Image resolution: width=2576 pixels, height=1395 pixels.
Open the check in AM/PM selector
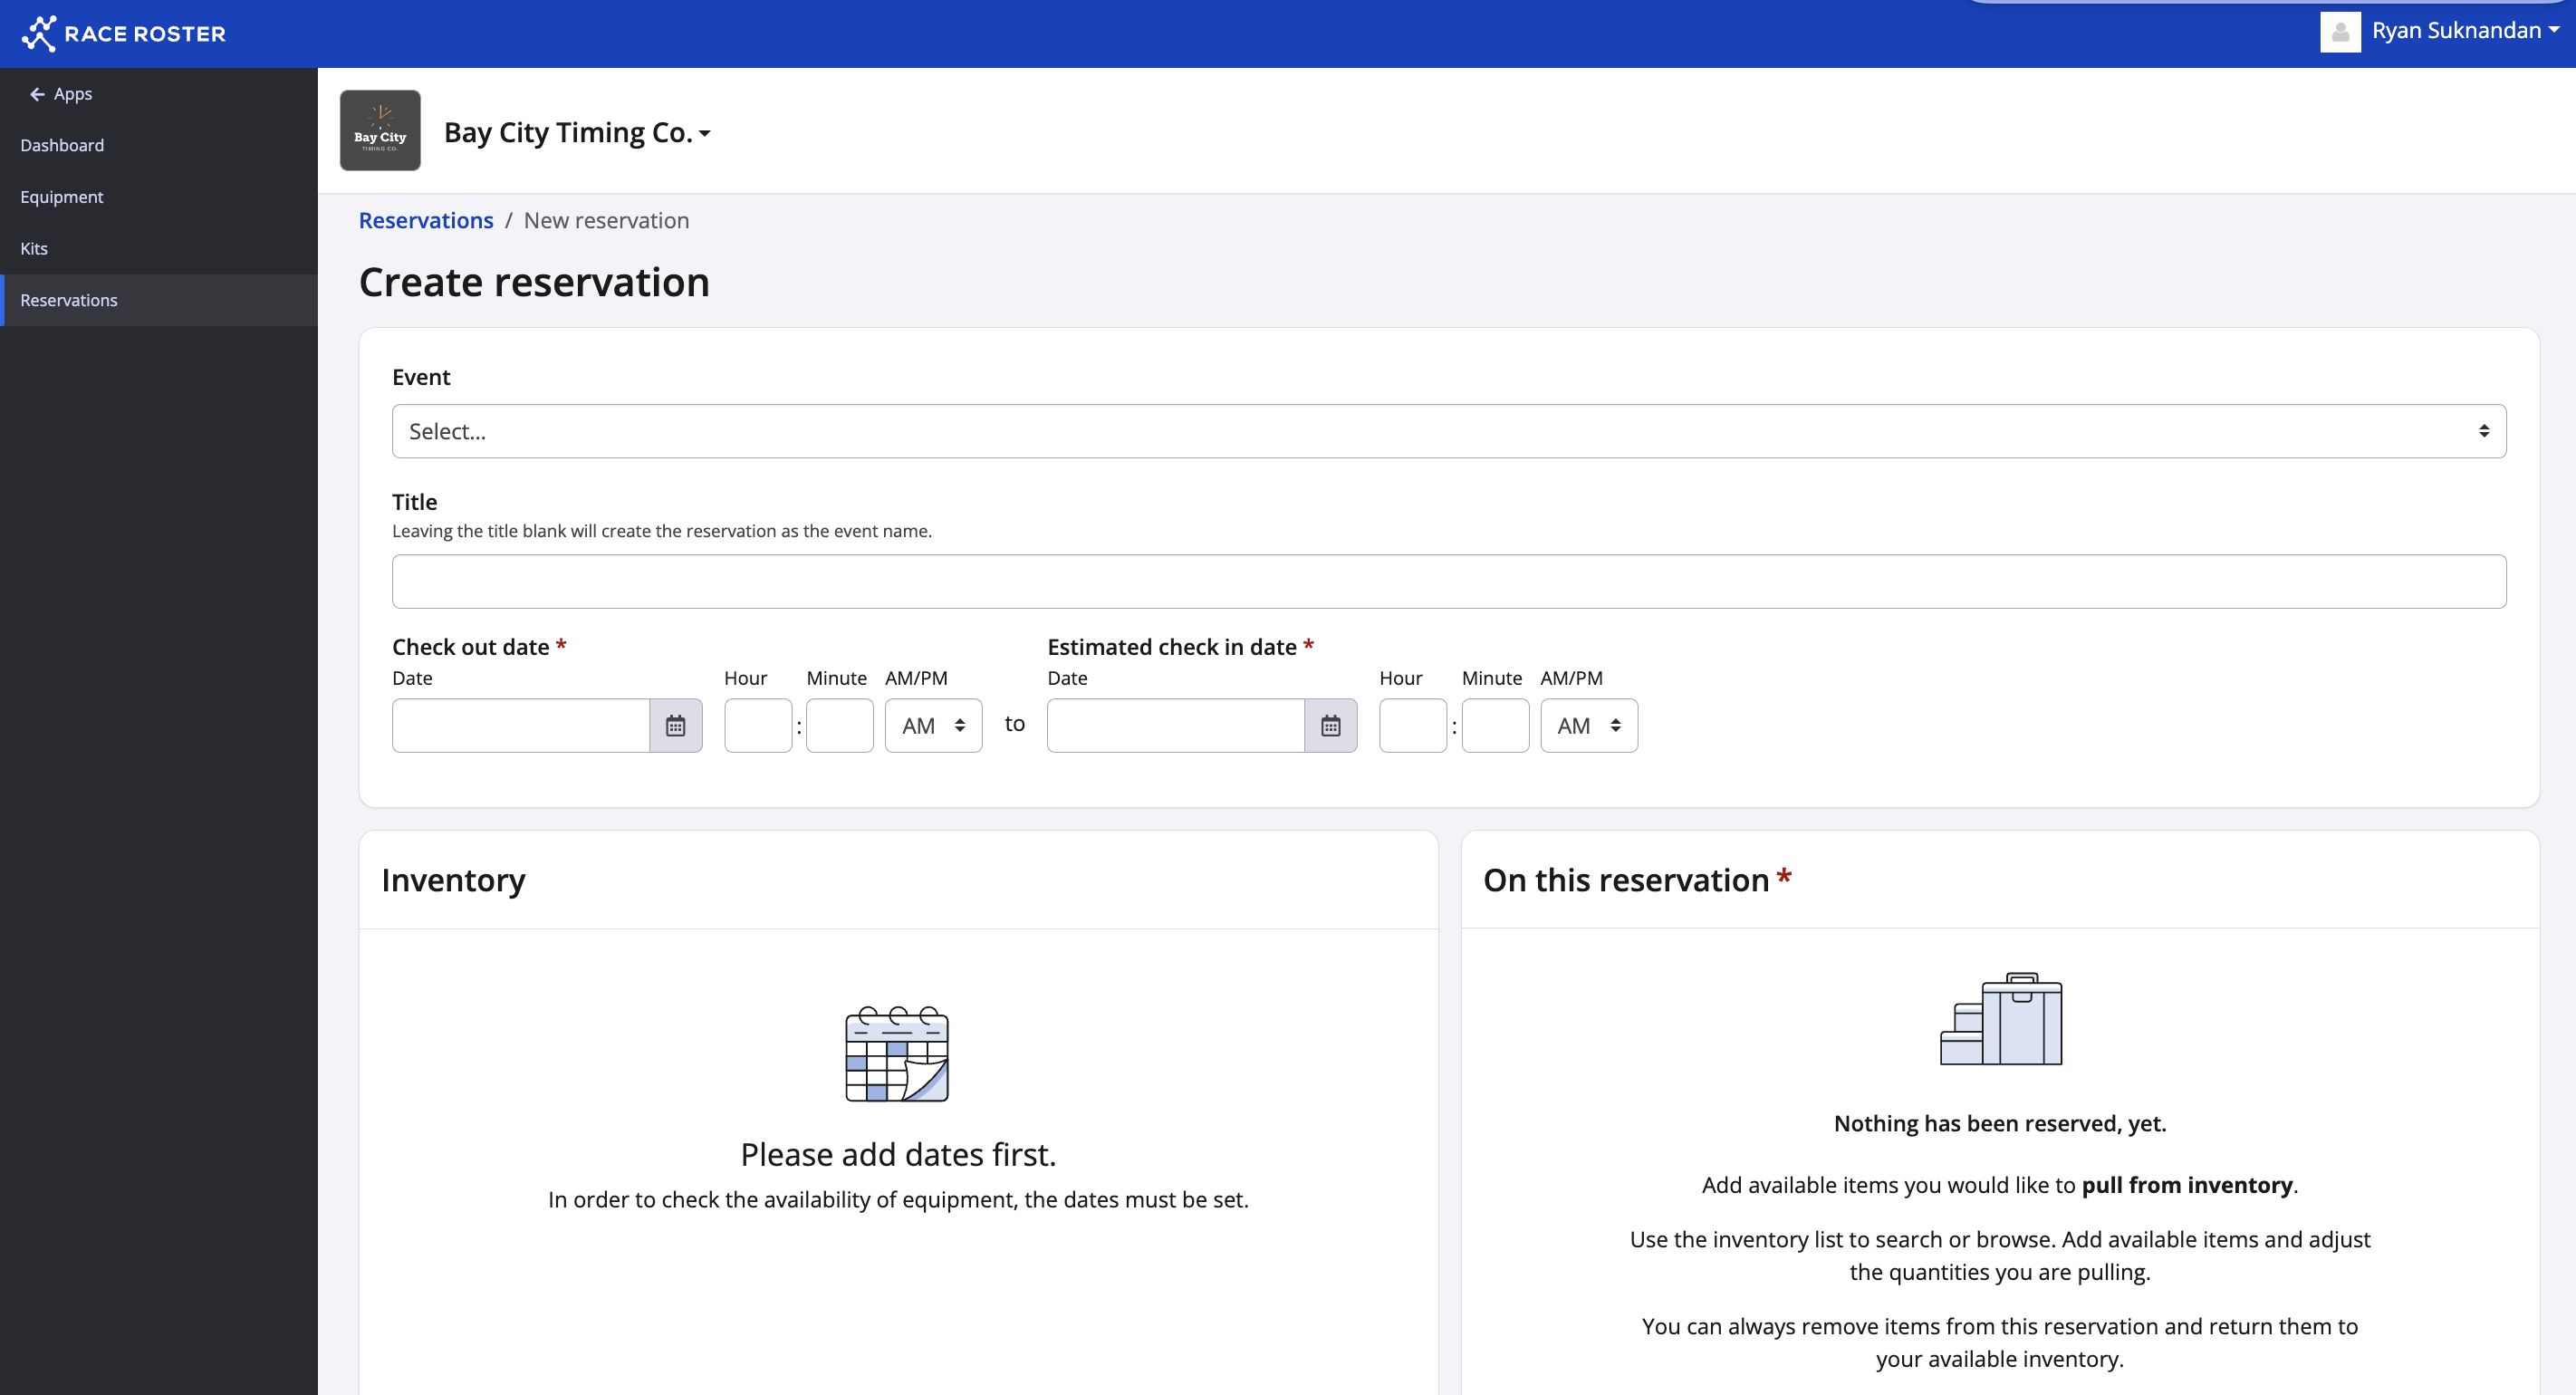[1588, 725]
